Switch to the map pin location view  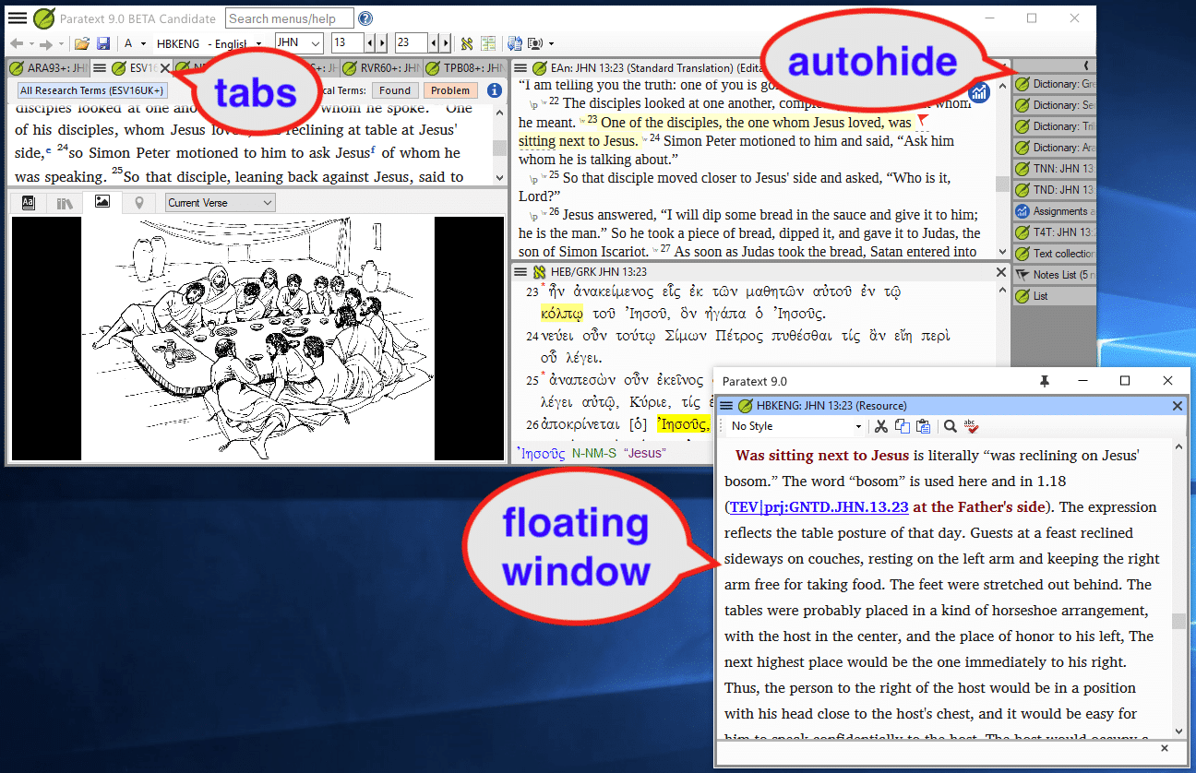139,202
